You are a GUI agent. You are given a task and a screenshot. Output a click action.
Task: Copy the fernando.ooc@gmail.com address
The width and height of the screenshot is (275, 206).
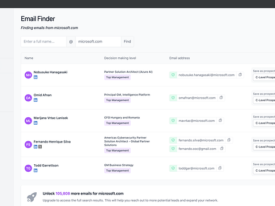click(x=222, y=149)
